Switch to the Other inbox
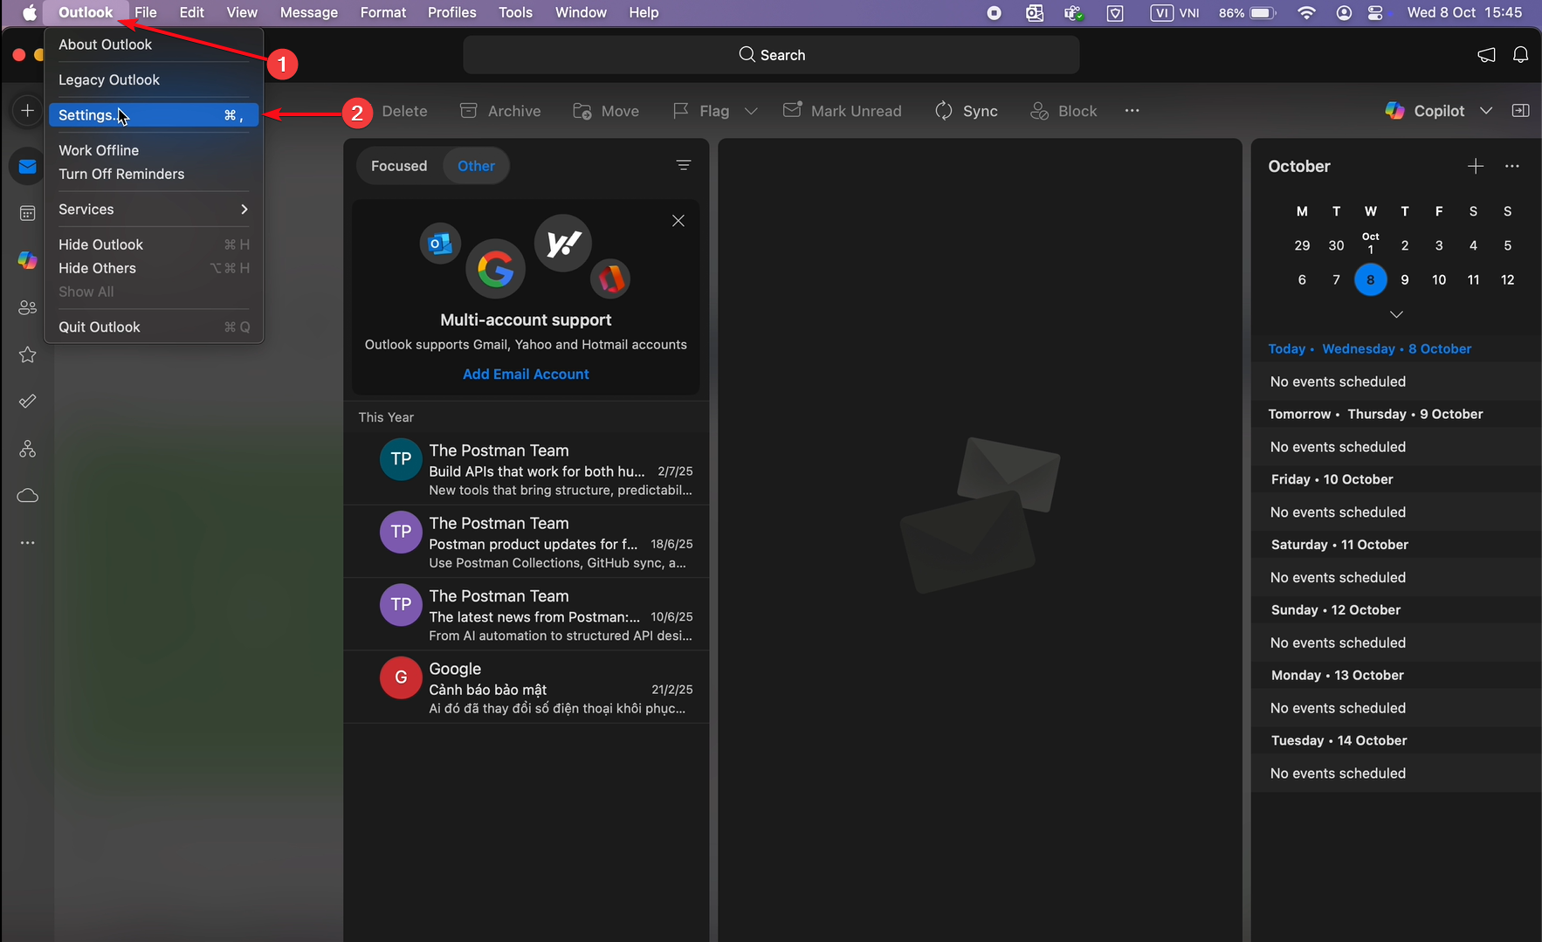Image resolution: width=1542 pixels, height=942 pixels. pos(476,166)
